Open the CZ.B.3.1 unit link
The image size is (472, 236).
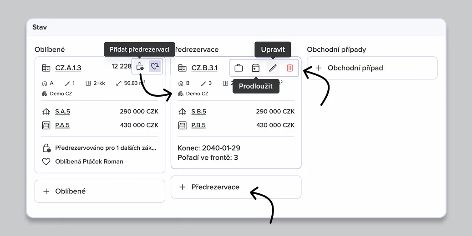pyautogui.click(x=204, y=68)
